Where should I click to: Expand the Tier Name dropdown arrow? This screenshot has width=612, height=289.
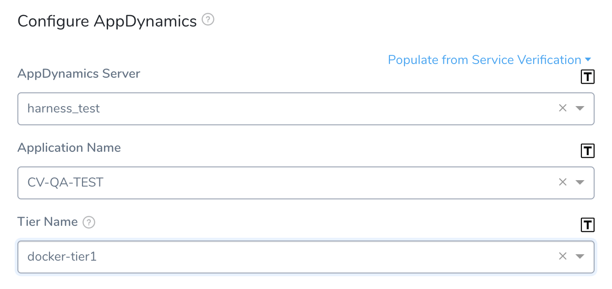pos(580,257)
